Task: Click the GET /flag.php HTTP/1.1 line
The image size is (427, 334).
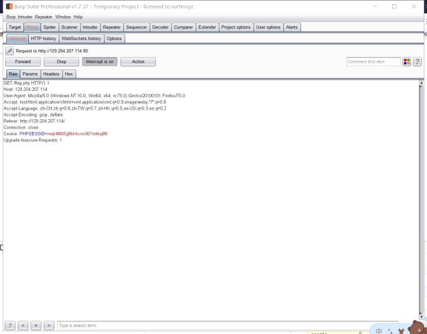Action: point(26,83)
